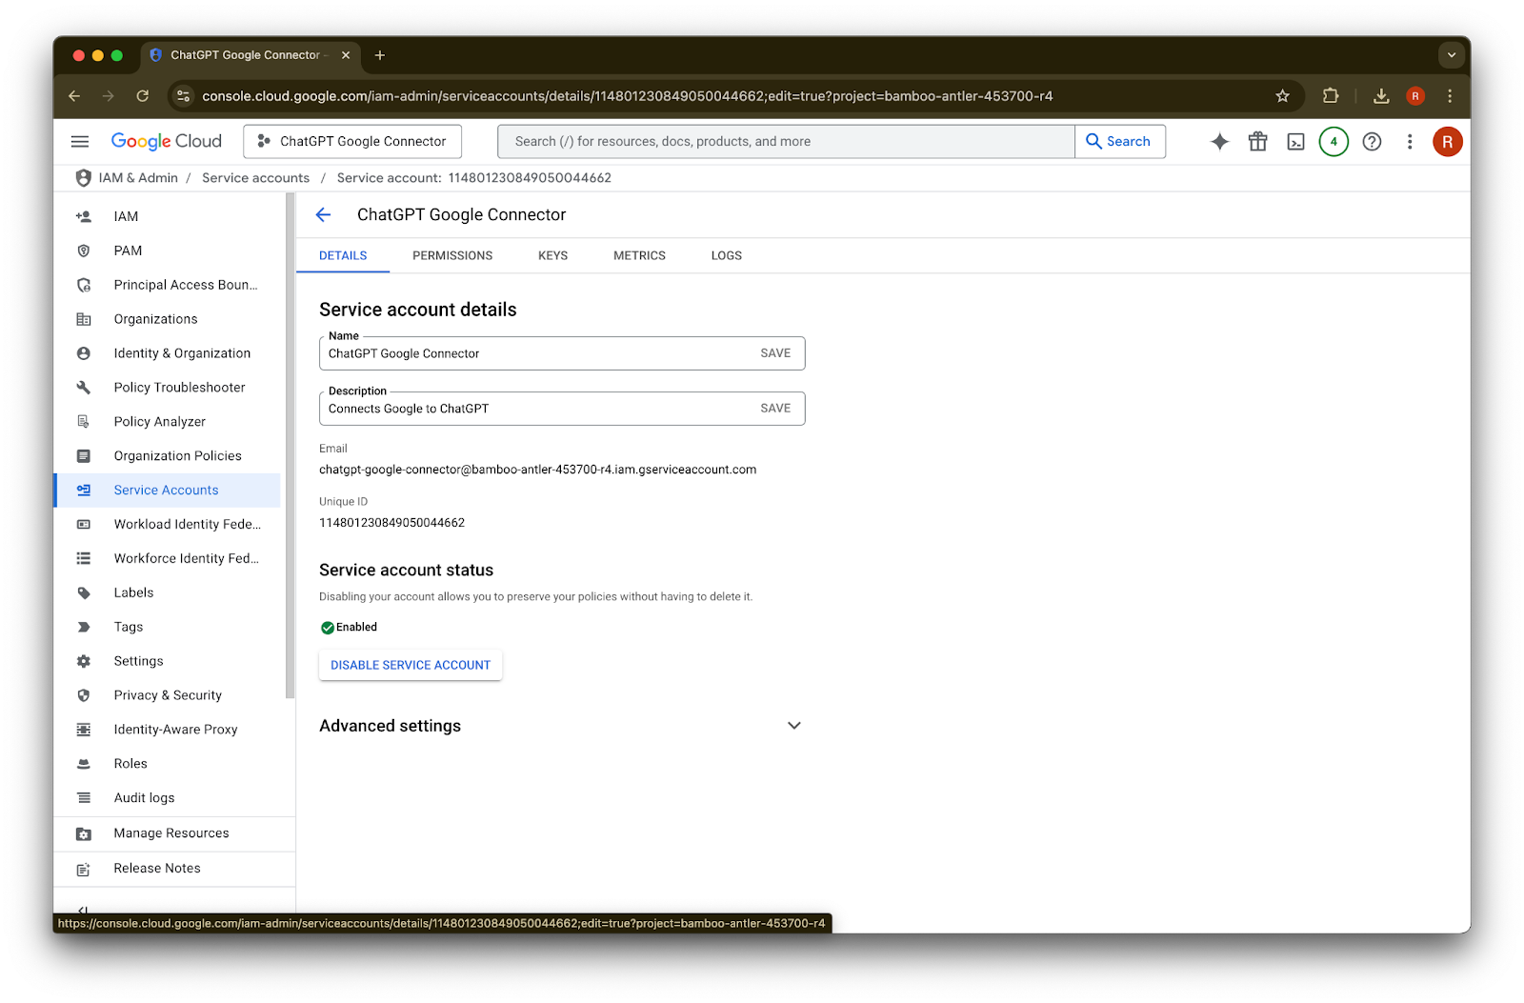This screenshot has width=1524, height=1003.
Task: Select the ChatGPT Google Connector browser tab
Action: (250, 55)
